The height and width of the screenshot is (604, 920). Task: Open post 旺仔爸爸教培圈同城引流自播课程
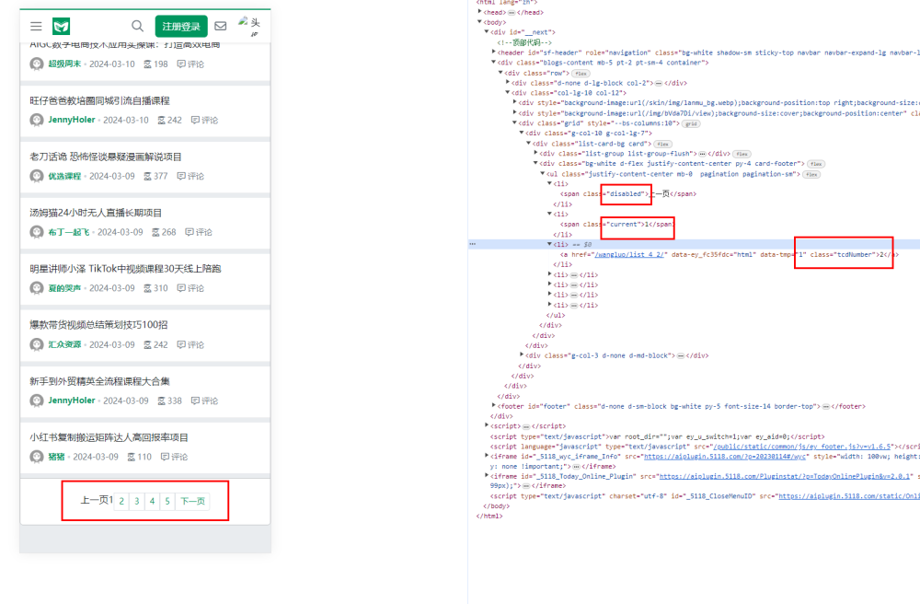(x=99, y=101)
